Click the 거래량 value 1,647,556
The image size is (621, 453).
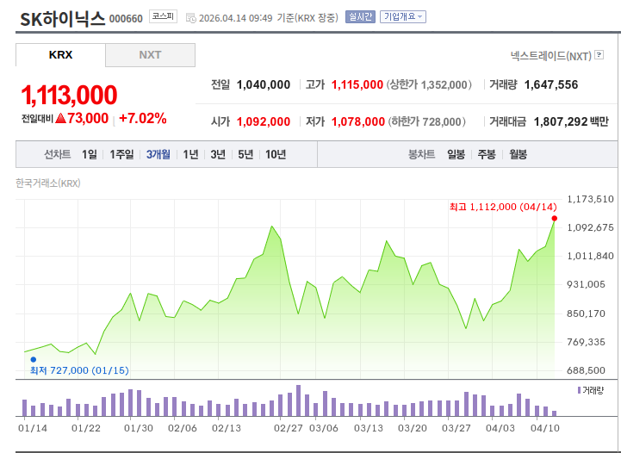click(x=551, y=84)
